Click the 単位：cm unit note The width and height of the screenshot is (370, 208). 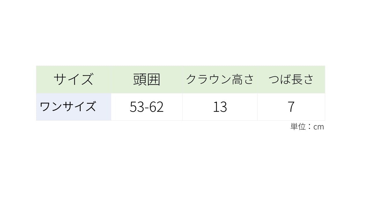(307, 127)
